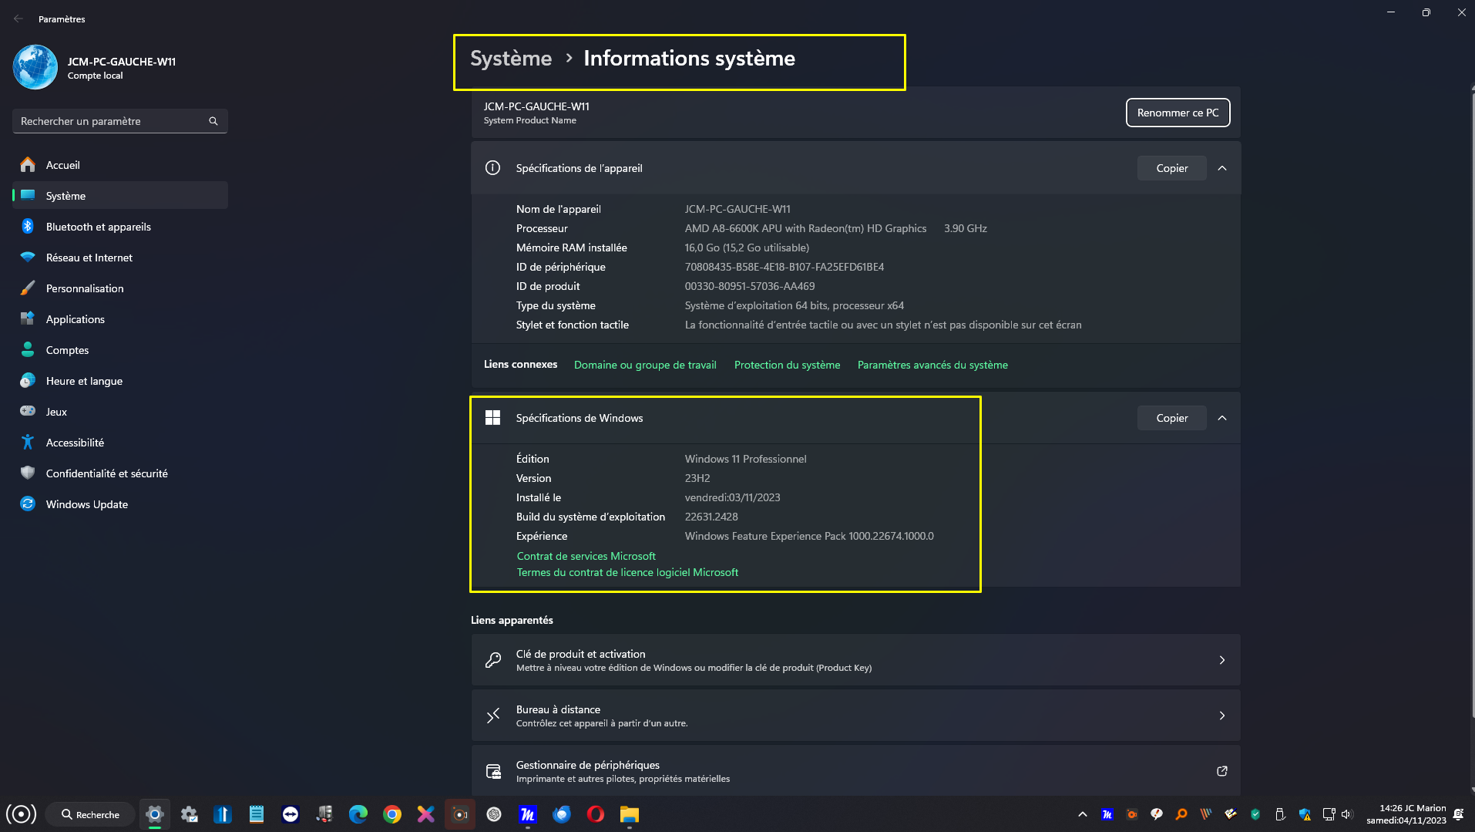The image size is (1475, 832).
Task: Click the Bureau à distance icon
Action: [x=493, y=716]
